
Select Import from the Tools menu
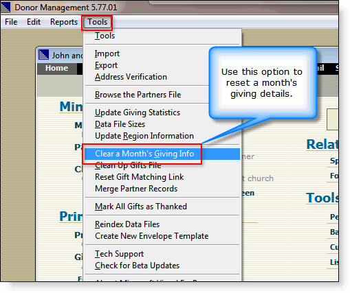pos(107,54)
